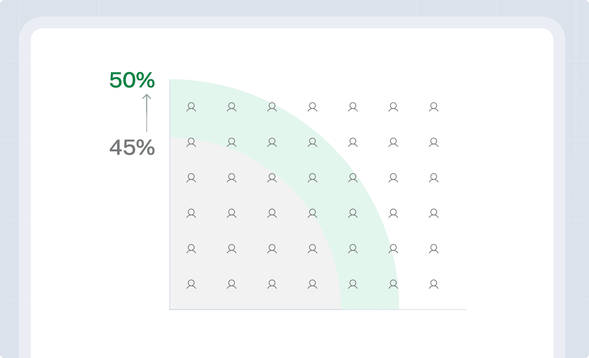589x358 pixels.
Task: Click the horizontal baseline right of the green arc
Action: [433, 309]
